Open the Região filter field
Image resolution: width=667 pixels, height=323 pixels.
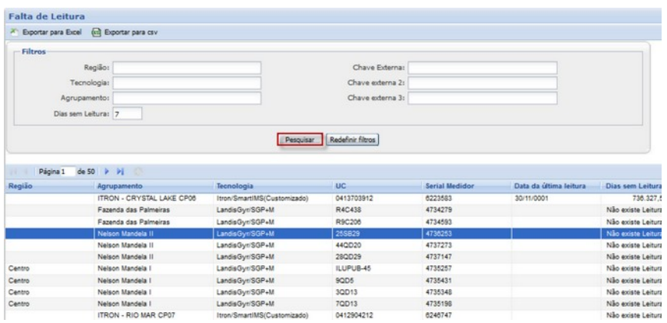187,68
